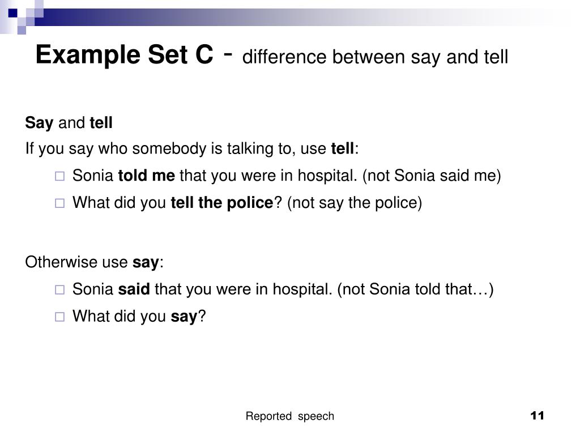The width and height of the screenshot is (580, 435).
Task: Click the square bullet before 'What did you tell the police'
Action: click(59, 203)
